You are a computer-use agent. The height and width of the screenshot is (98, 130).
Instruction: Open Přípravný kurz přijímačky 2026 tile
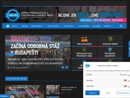point(84,53)
